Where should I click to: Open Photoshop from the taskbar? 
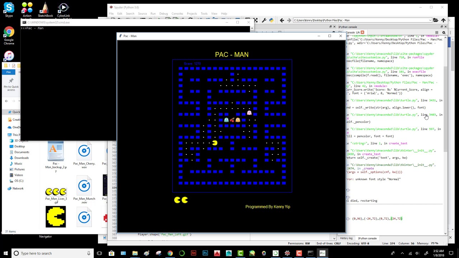tap(205, 253)
